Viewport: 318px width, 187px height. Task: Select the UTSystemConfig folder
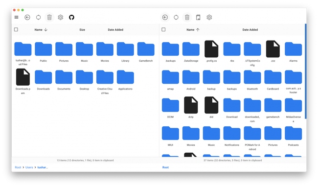click(x=252, y=54)
